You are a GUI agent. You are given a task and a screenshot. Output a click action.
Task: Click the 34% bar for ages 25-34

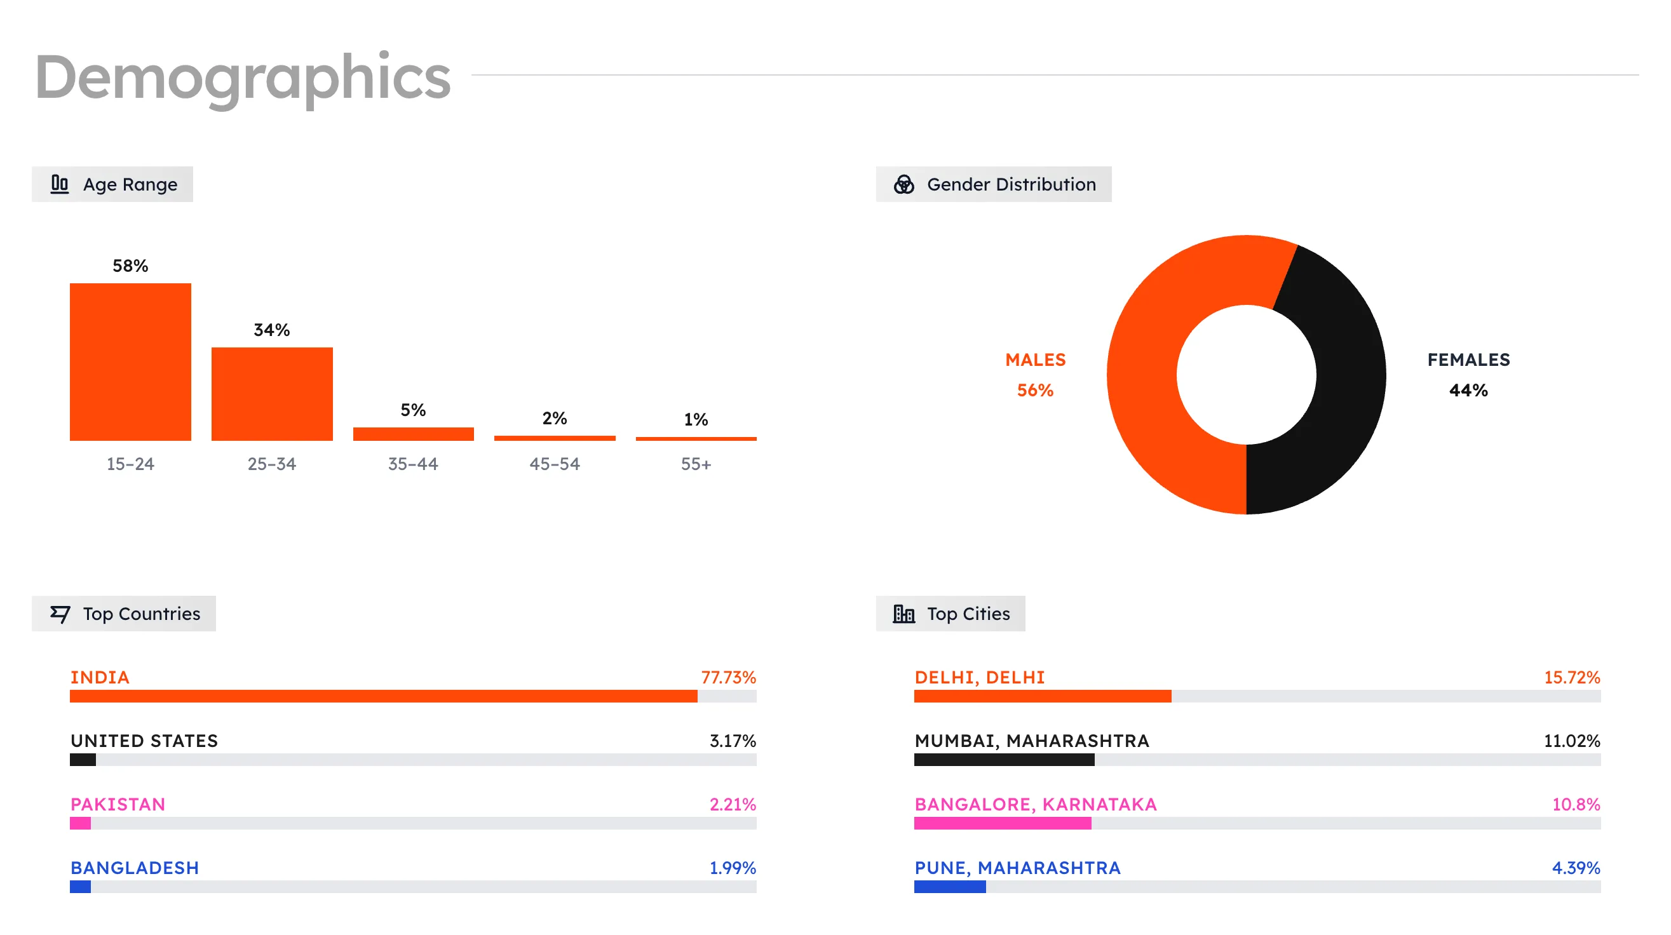pyautogui.click(x=272, y=394)
